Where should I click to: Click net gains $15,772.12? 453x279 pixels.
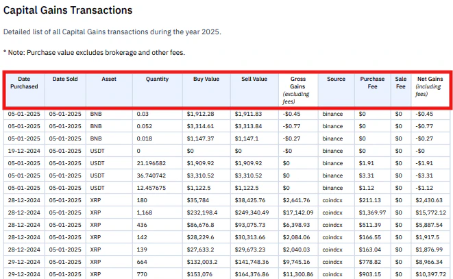click(431, 213)
